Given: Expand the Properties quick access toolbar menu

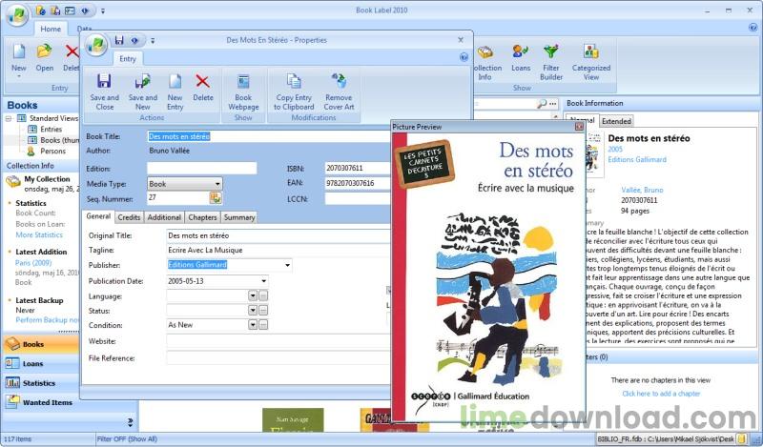Looking at the screenshot, I should (153, 41).
